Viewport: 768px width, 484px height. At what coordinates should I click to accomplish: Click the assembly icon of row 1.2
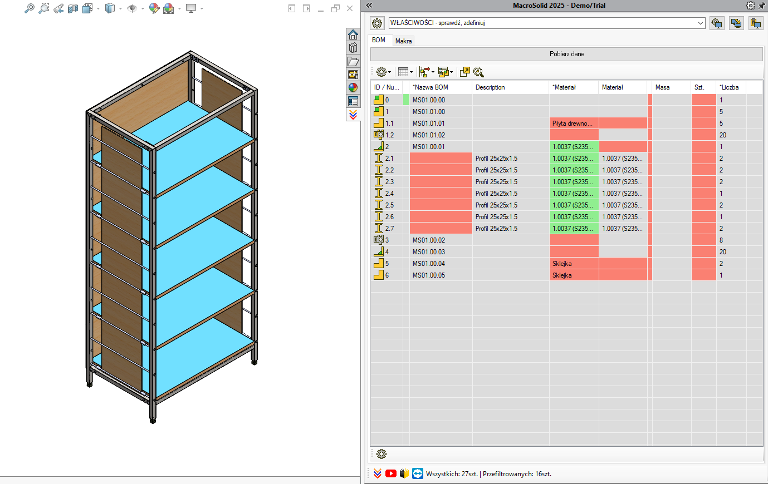click(379, 135)
